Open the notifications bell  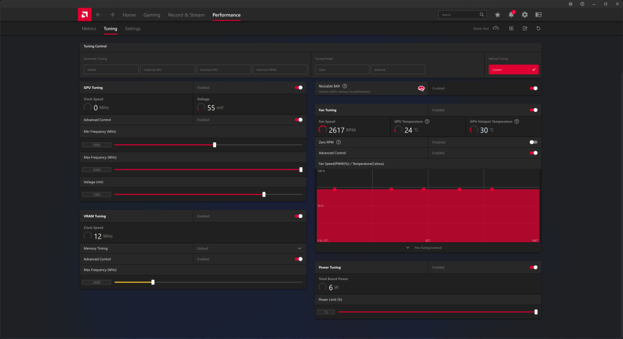(511, 15)
